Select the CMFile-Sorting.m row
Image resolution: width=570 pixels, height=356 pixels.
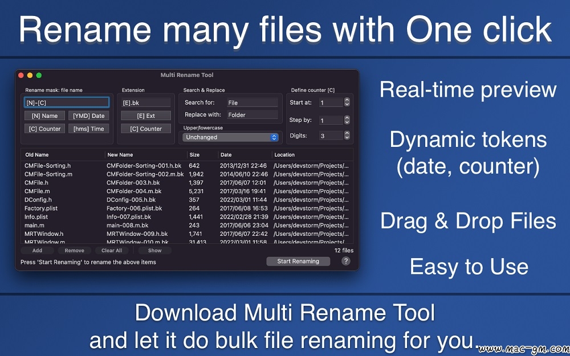tap(187, 174)
